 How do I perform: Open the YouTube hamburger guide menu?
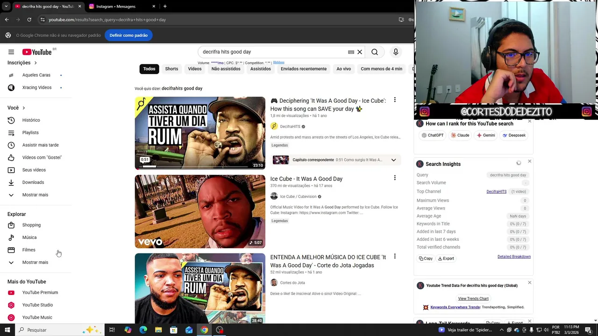pyautogui.click(x=11, y=52)
